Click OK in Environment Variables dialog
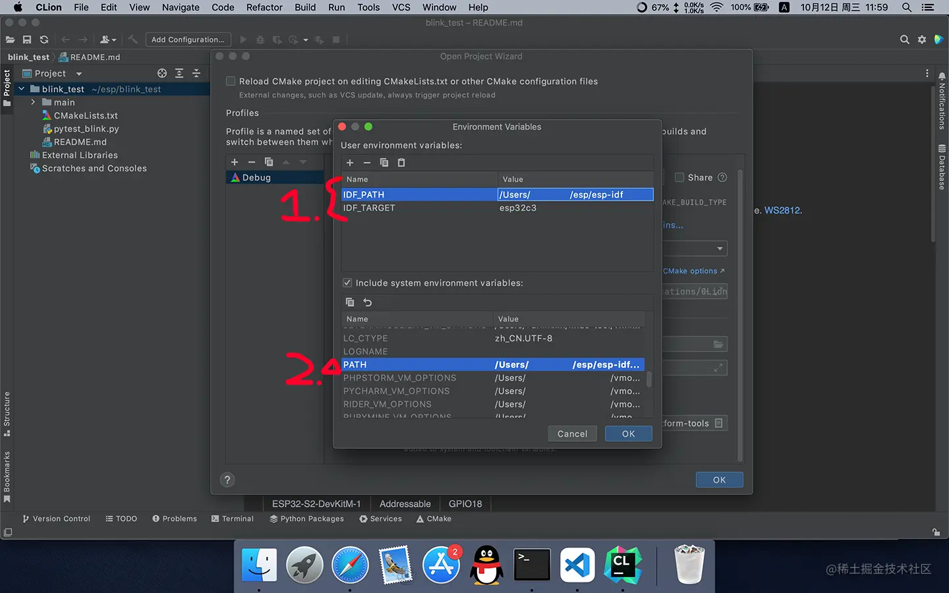The image size is (949, 593). pyautogui.click(x=629, y=434)
